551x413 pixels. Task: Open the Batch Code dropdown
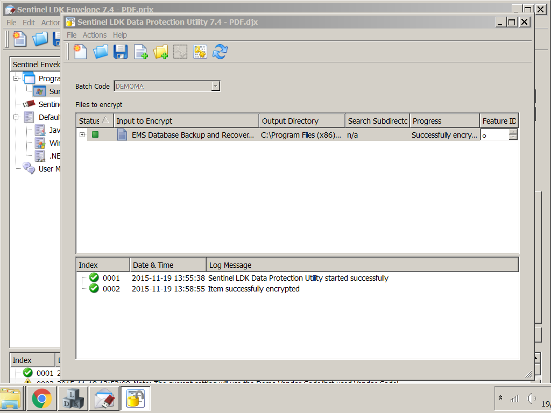pos(215,86)
